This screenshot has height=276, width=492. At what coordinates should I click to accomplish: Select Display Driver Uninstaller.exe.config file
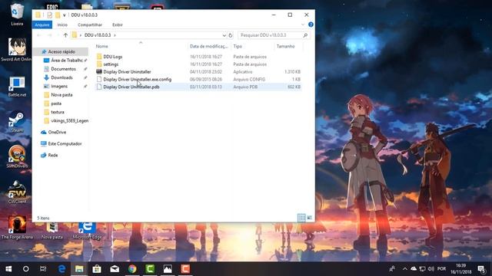coord(137,79)
